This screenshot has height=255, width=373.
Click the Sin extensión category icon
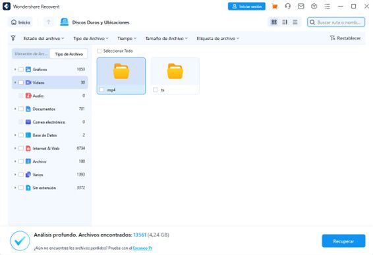(28, 188)
